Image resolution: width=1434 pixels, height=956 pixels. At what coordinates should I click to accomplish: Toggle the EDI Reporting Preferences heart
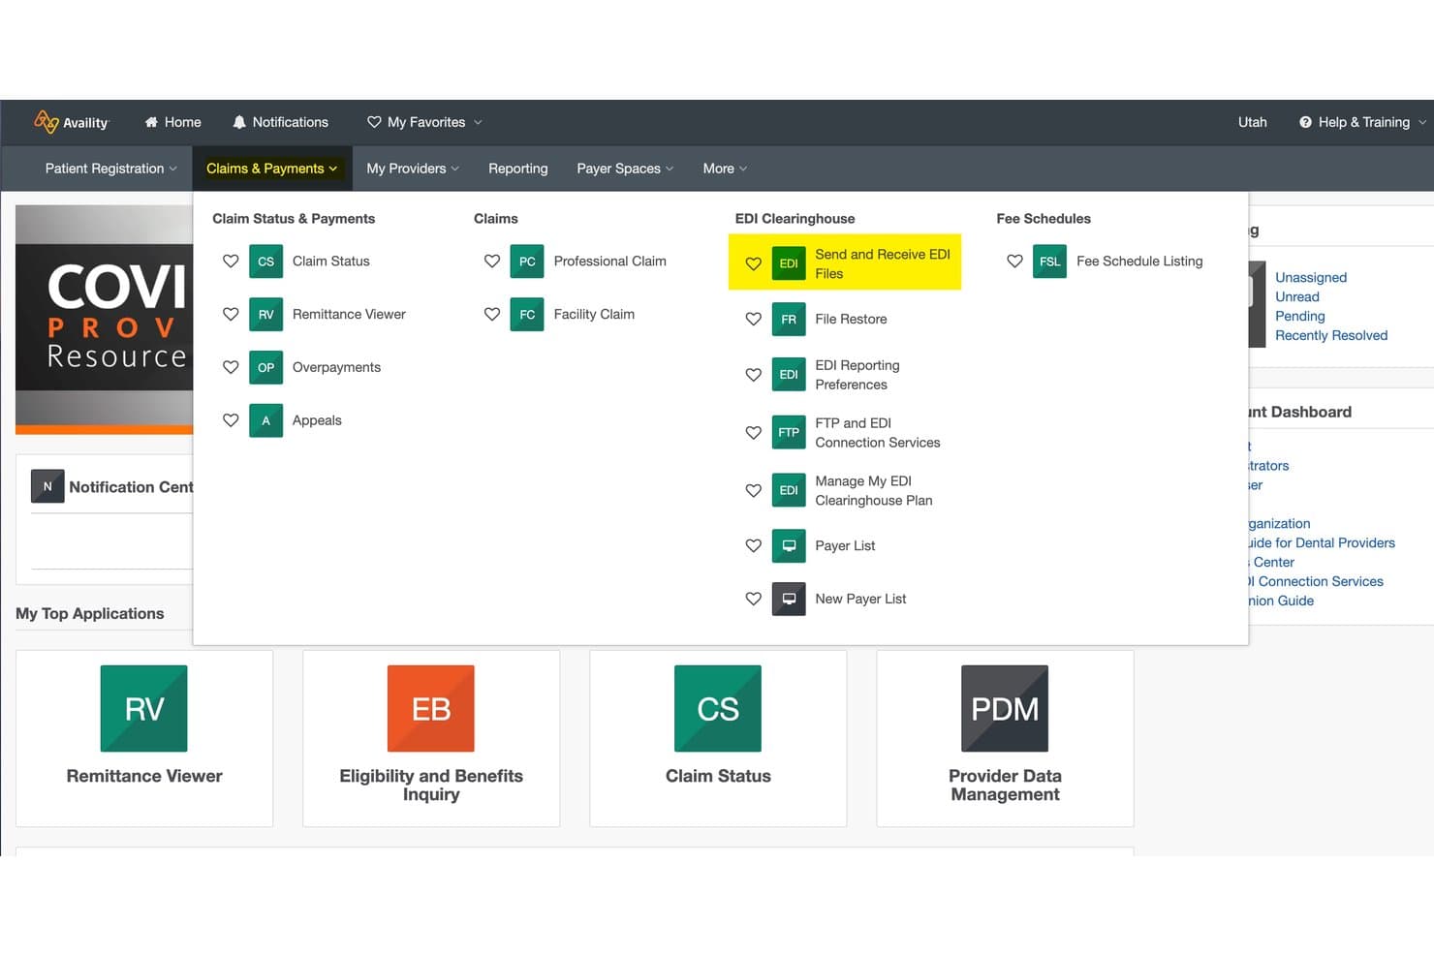point(753,375)
